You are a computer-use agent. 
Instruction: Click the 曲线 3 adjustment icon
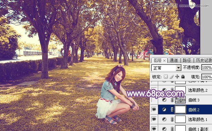click(164, 100)
